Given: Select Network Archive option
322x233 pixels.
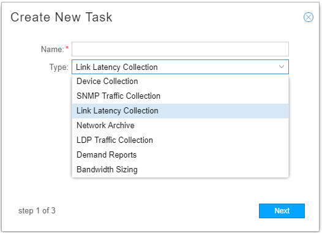Looking at the screenshot, I should (x=180, y=126).
